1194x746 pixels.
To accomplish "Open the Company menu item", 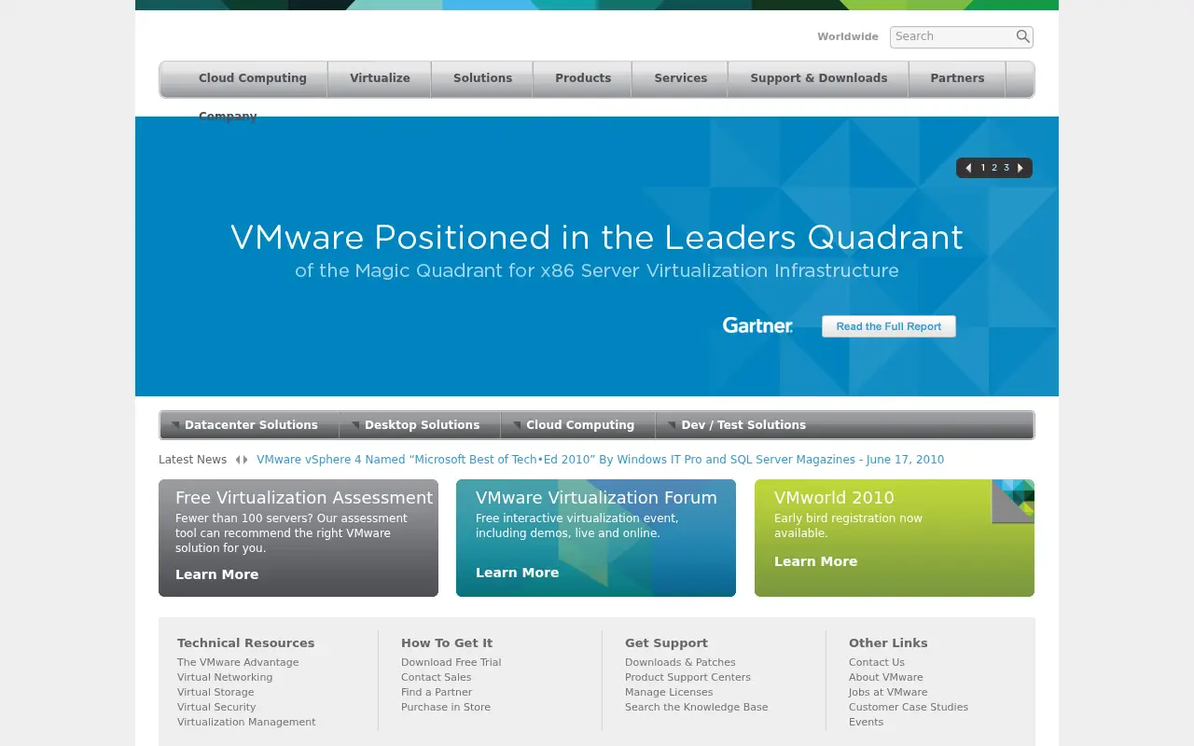I will tap(228, 117).
